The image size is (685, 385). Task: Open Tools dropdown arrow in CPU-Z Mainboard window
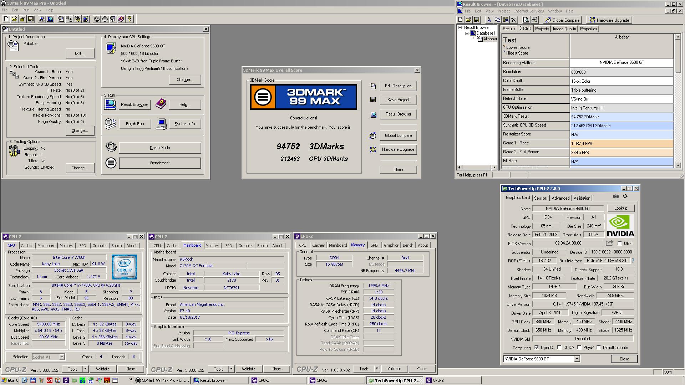pos(231,369)
